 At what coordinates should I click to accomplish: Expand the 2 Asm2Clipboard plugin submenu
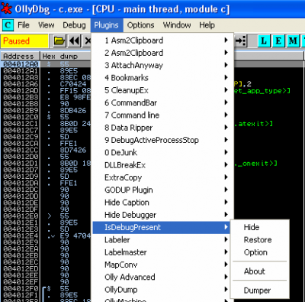pyautogui.click(x=162, y=53)
